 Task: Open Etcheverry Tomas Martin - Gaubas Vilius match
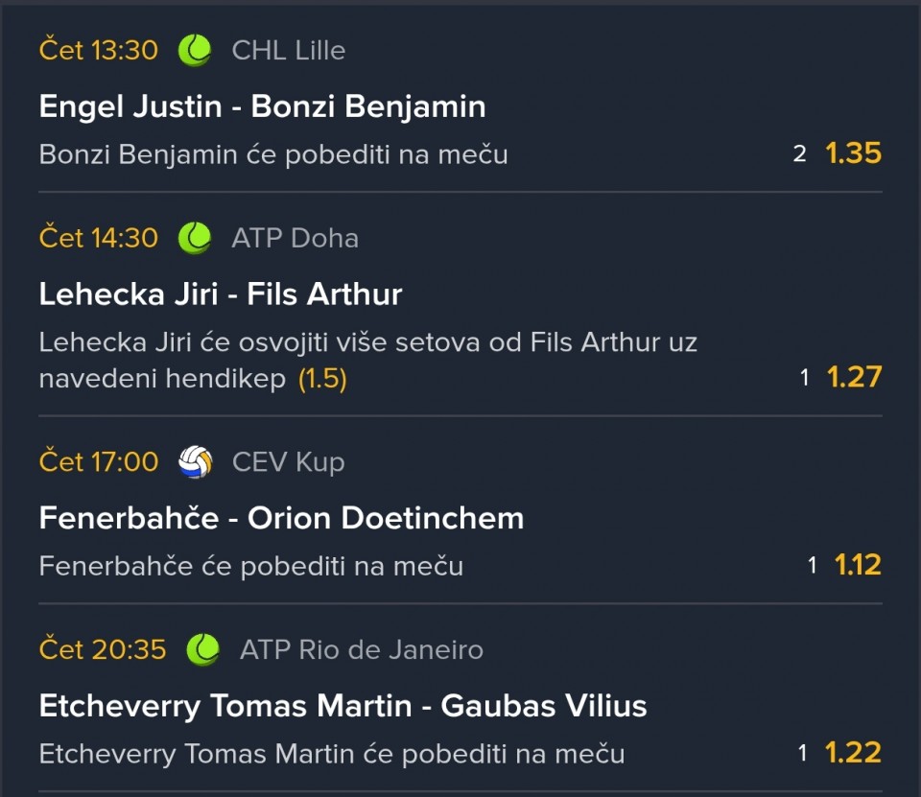(342, 706)
